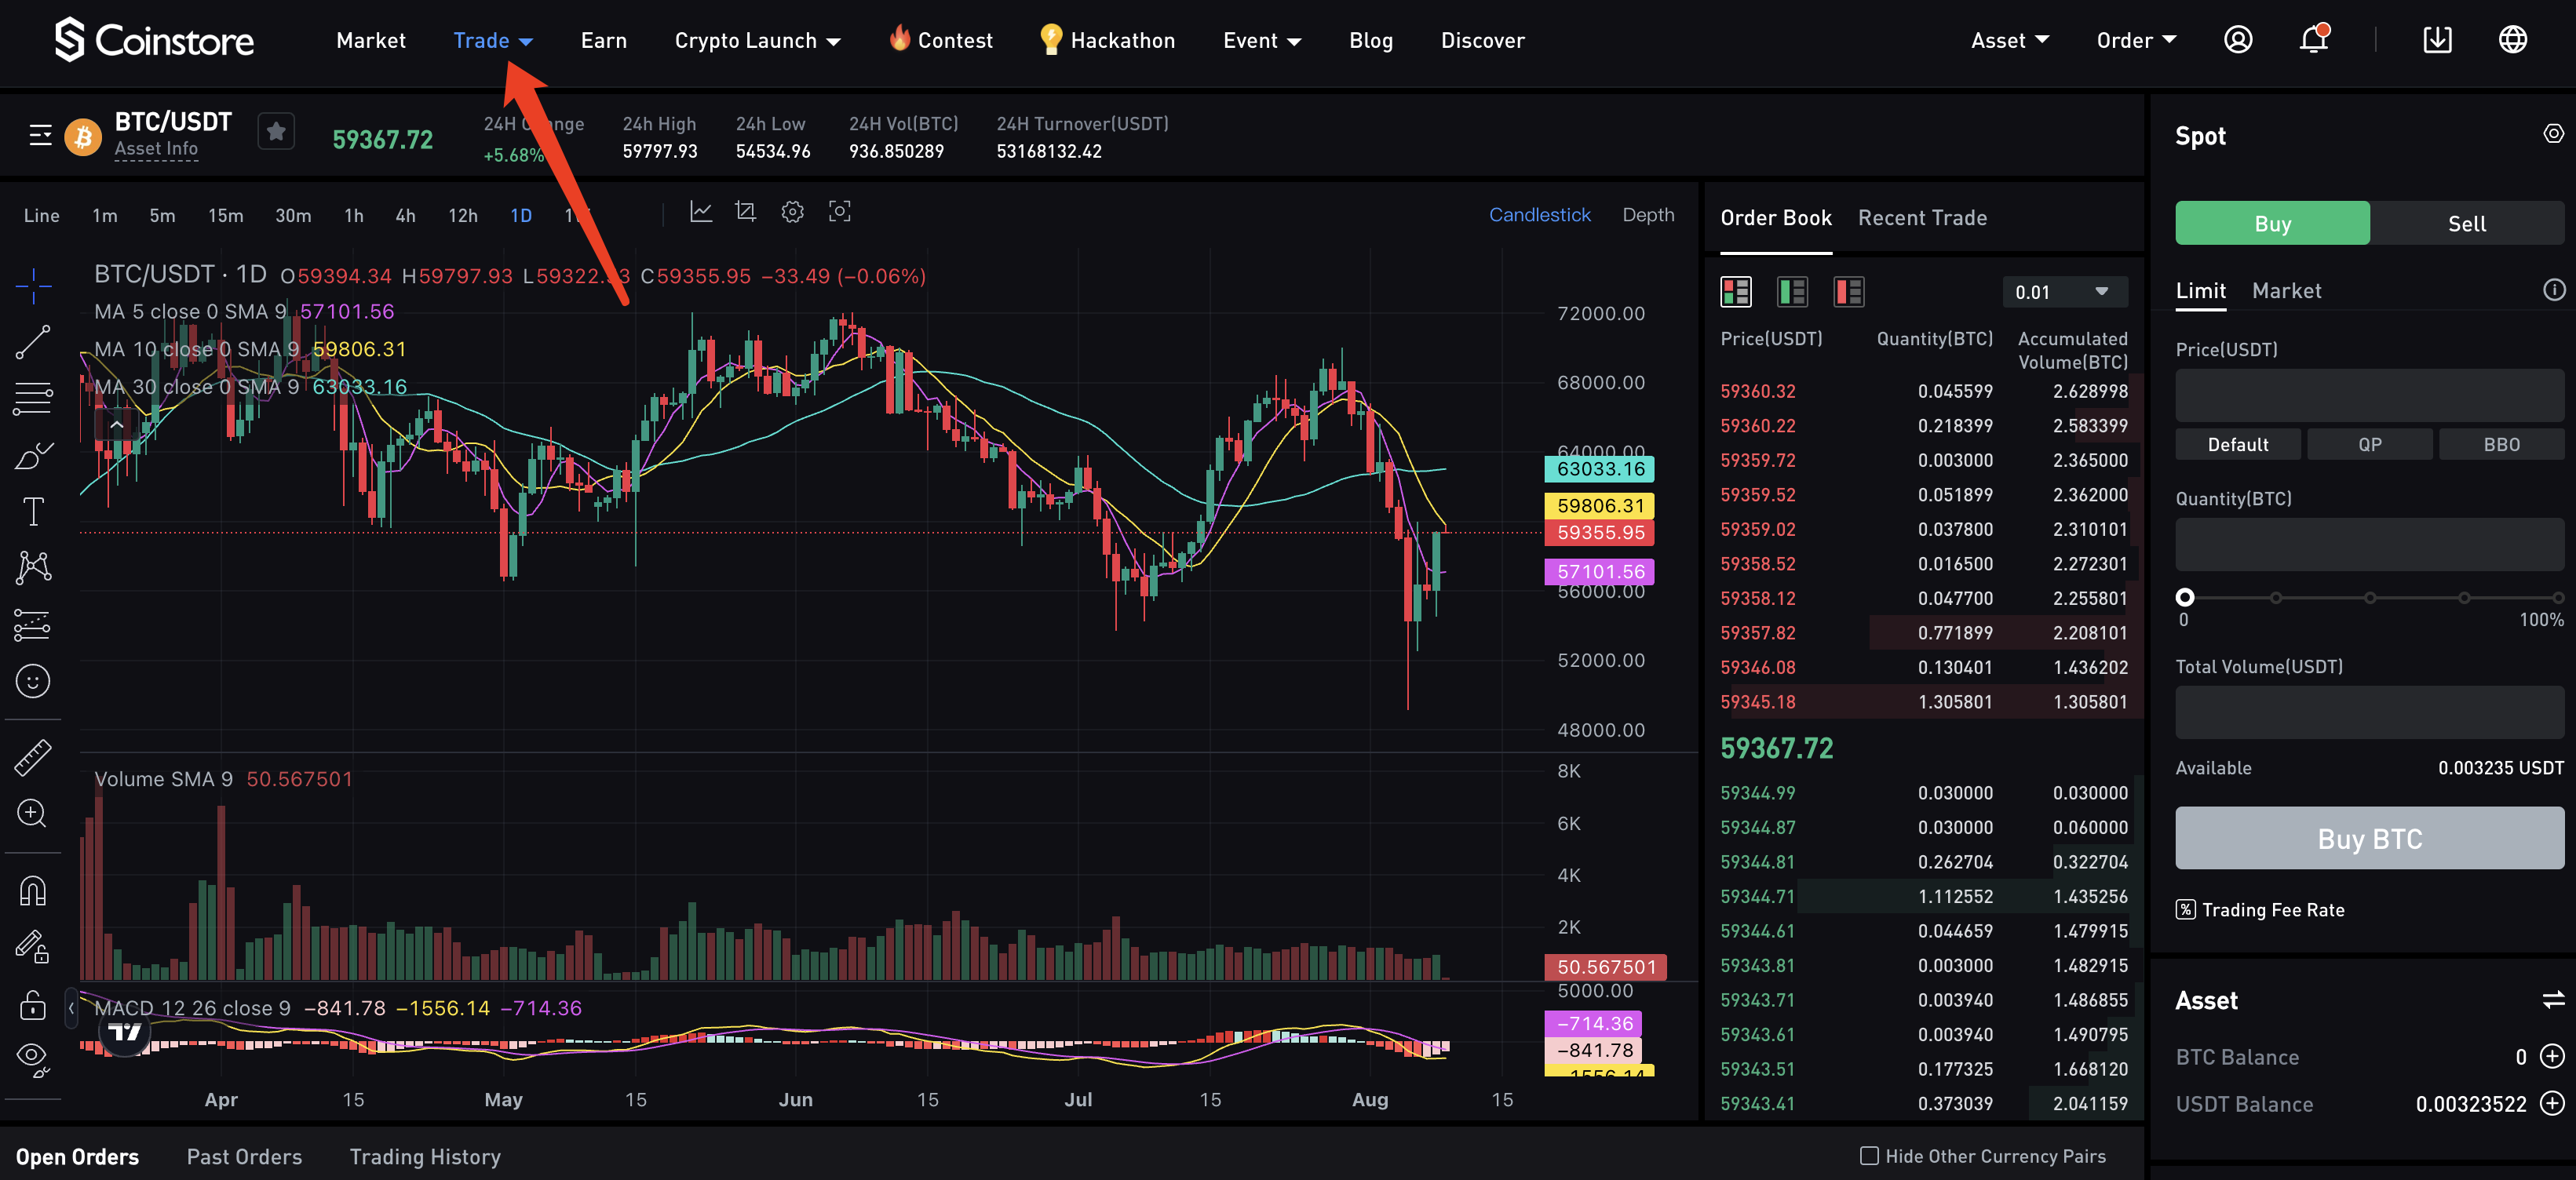This screenshot has height=1180, width=2576.
Task: Select the Fibonacci horizontal lines tool
Action: pos(33,399)
